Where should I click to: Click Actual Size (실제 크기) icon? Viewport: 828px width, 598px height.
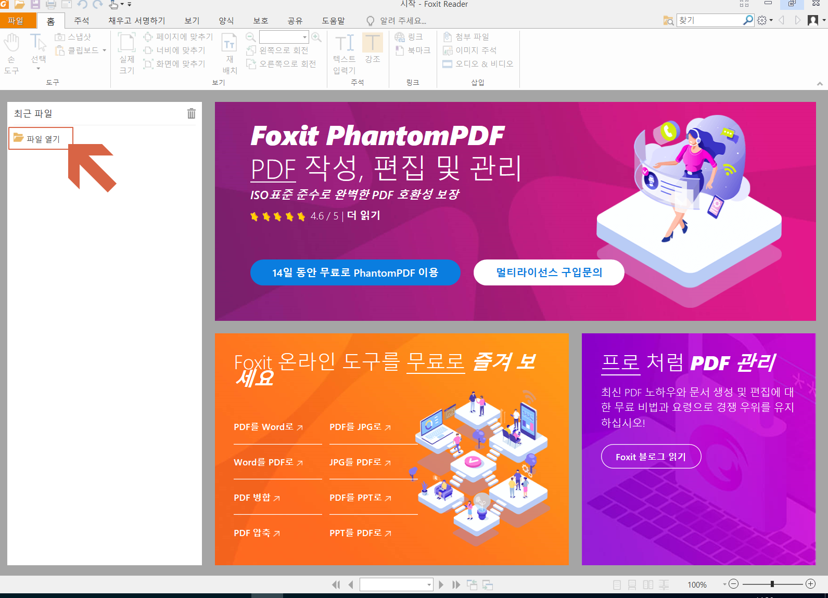126,54
